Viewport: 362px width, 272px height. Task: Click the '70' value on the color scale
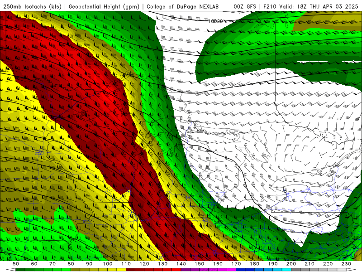click(52, 264)
